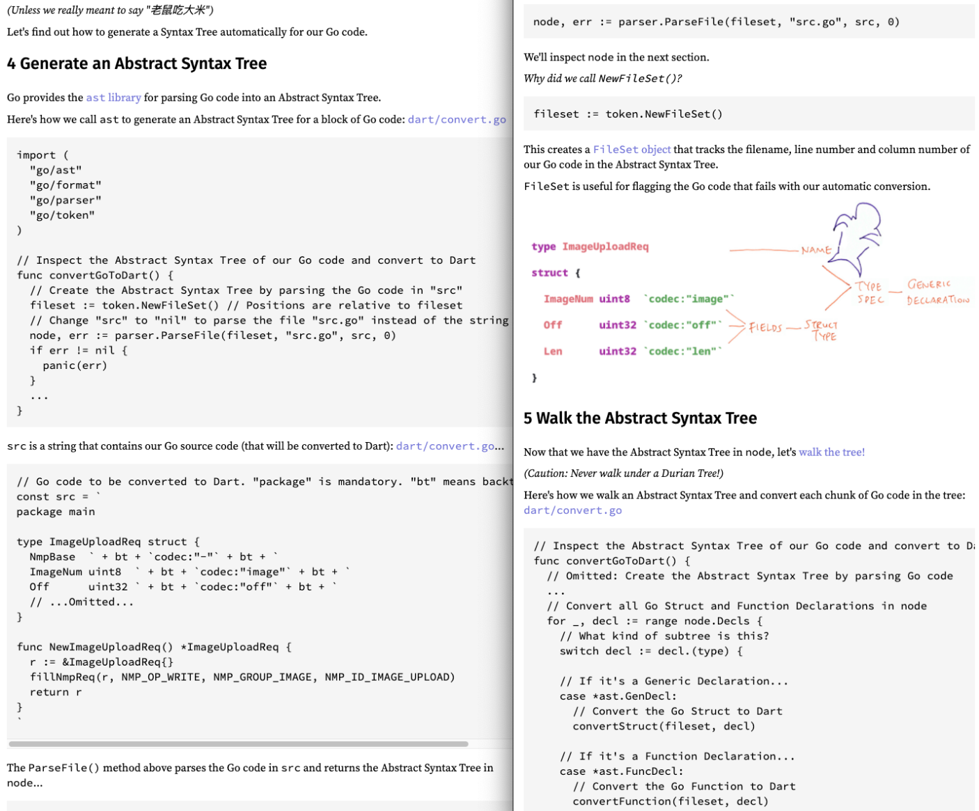Viewport: 979px width, 811px height.
Task: Open dart/convert.go link after "block of Go code"
Action: [457, 120]
